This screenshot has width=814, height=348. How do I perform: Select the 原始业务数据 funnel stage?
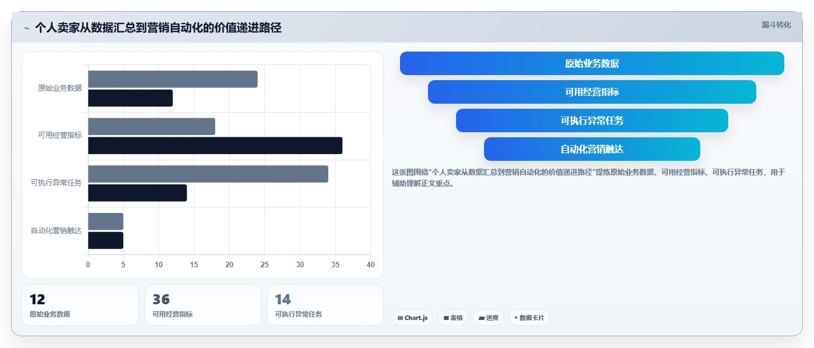click(592, 63)
